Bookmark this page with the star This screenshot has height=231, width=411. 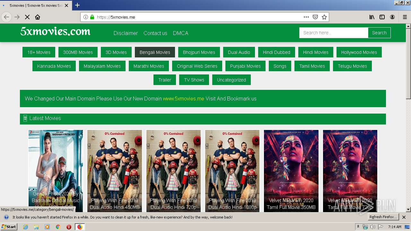[x=324, y=17]
